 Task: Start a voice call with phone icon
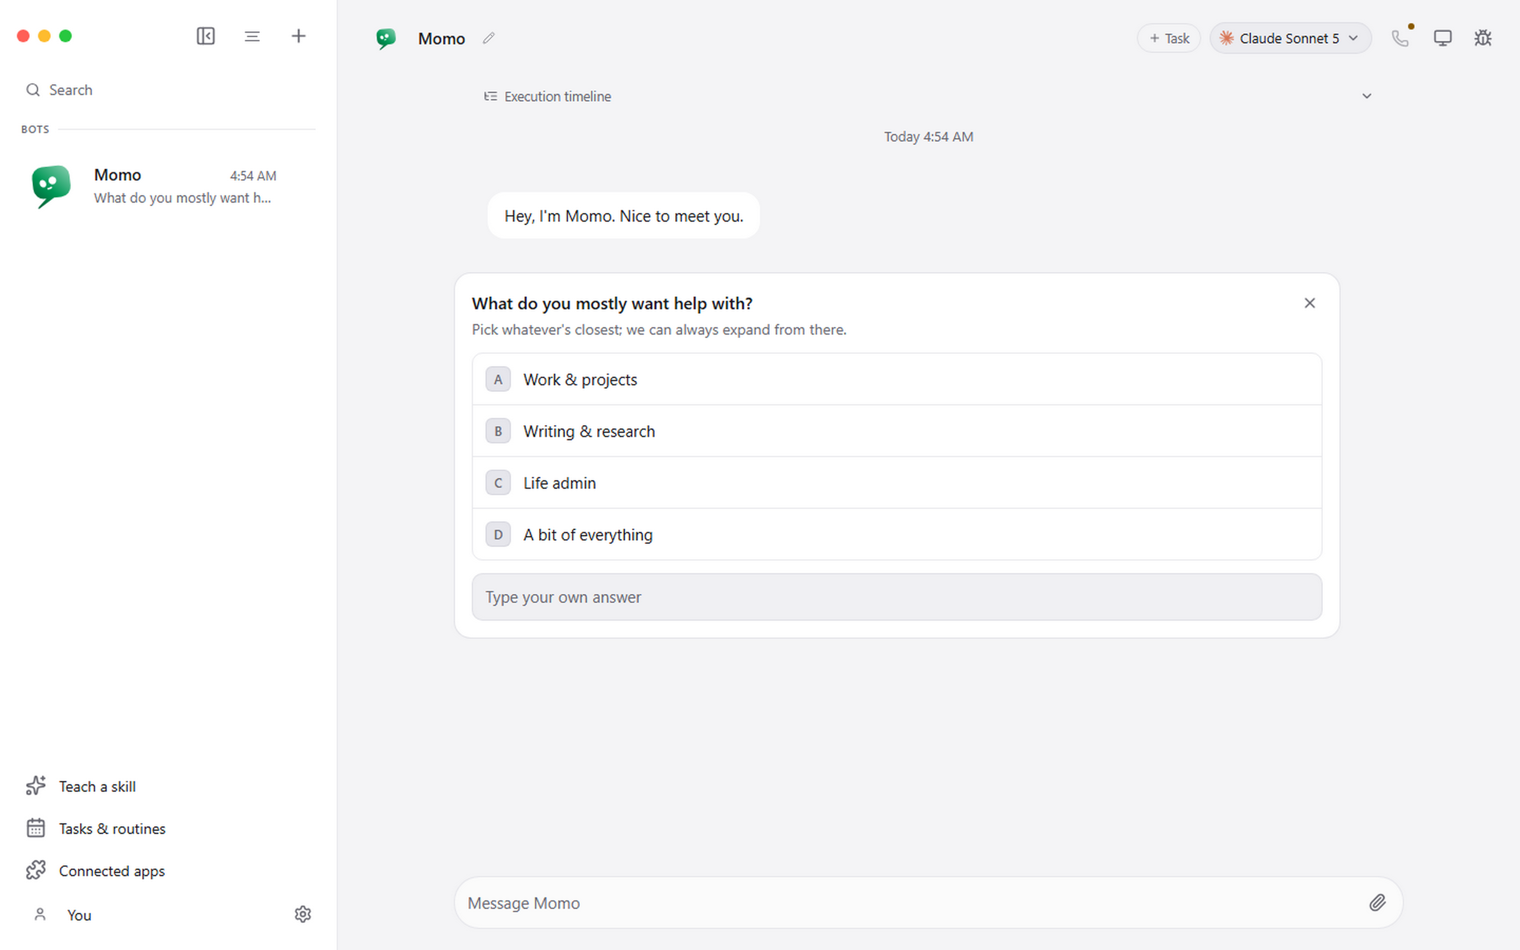1400,39
